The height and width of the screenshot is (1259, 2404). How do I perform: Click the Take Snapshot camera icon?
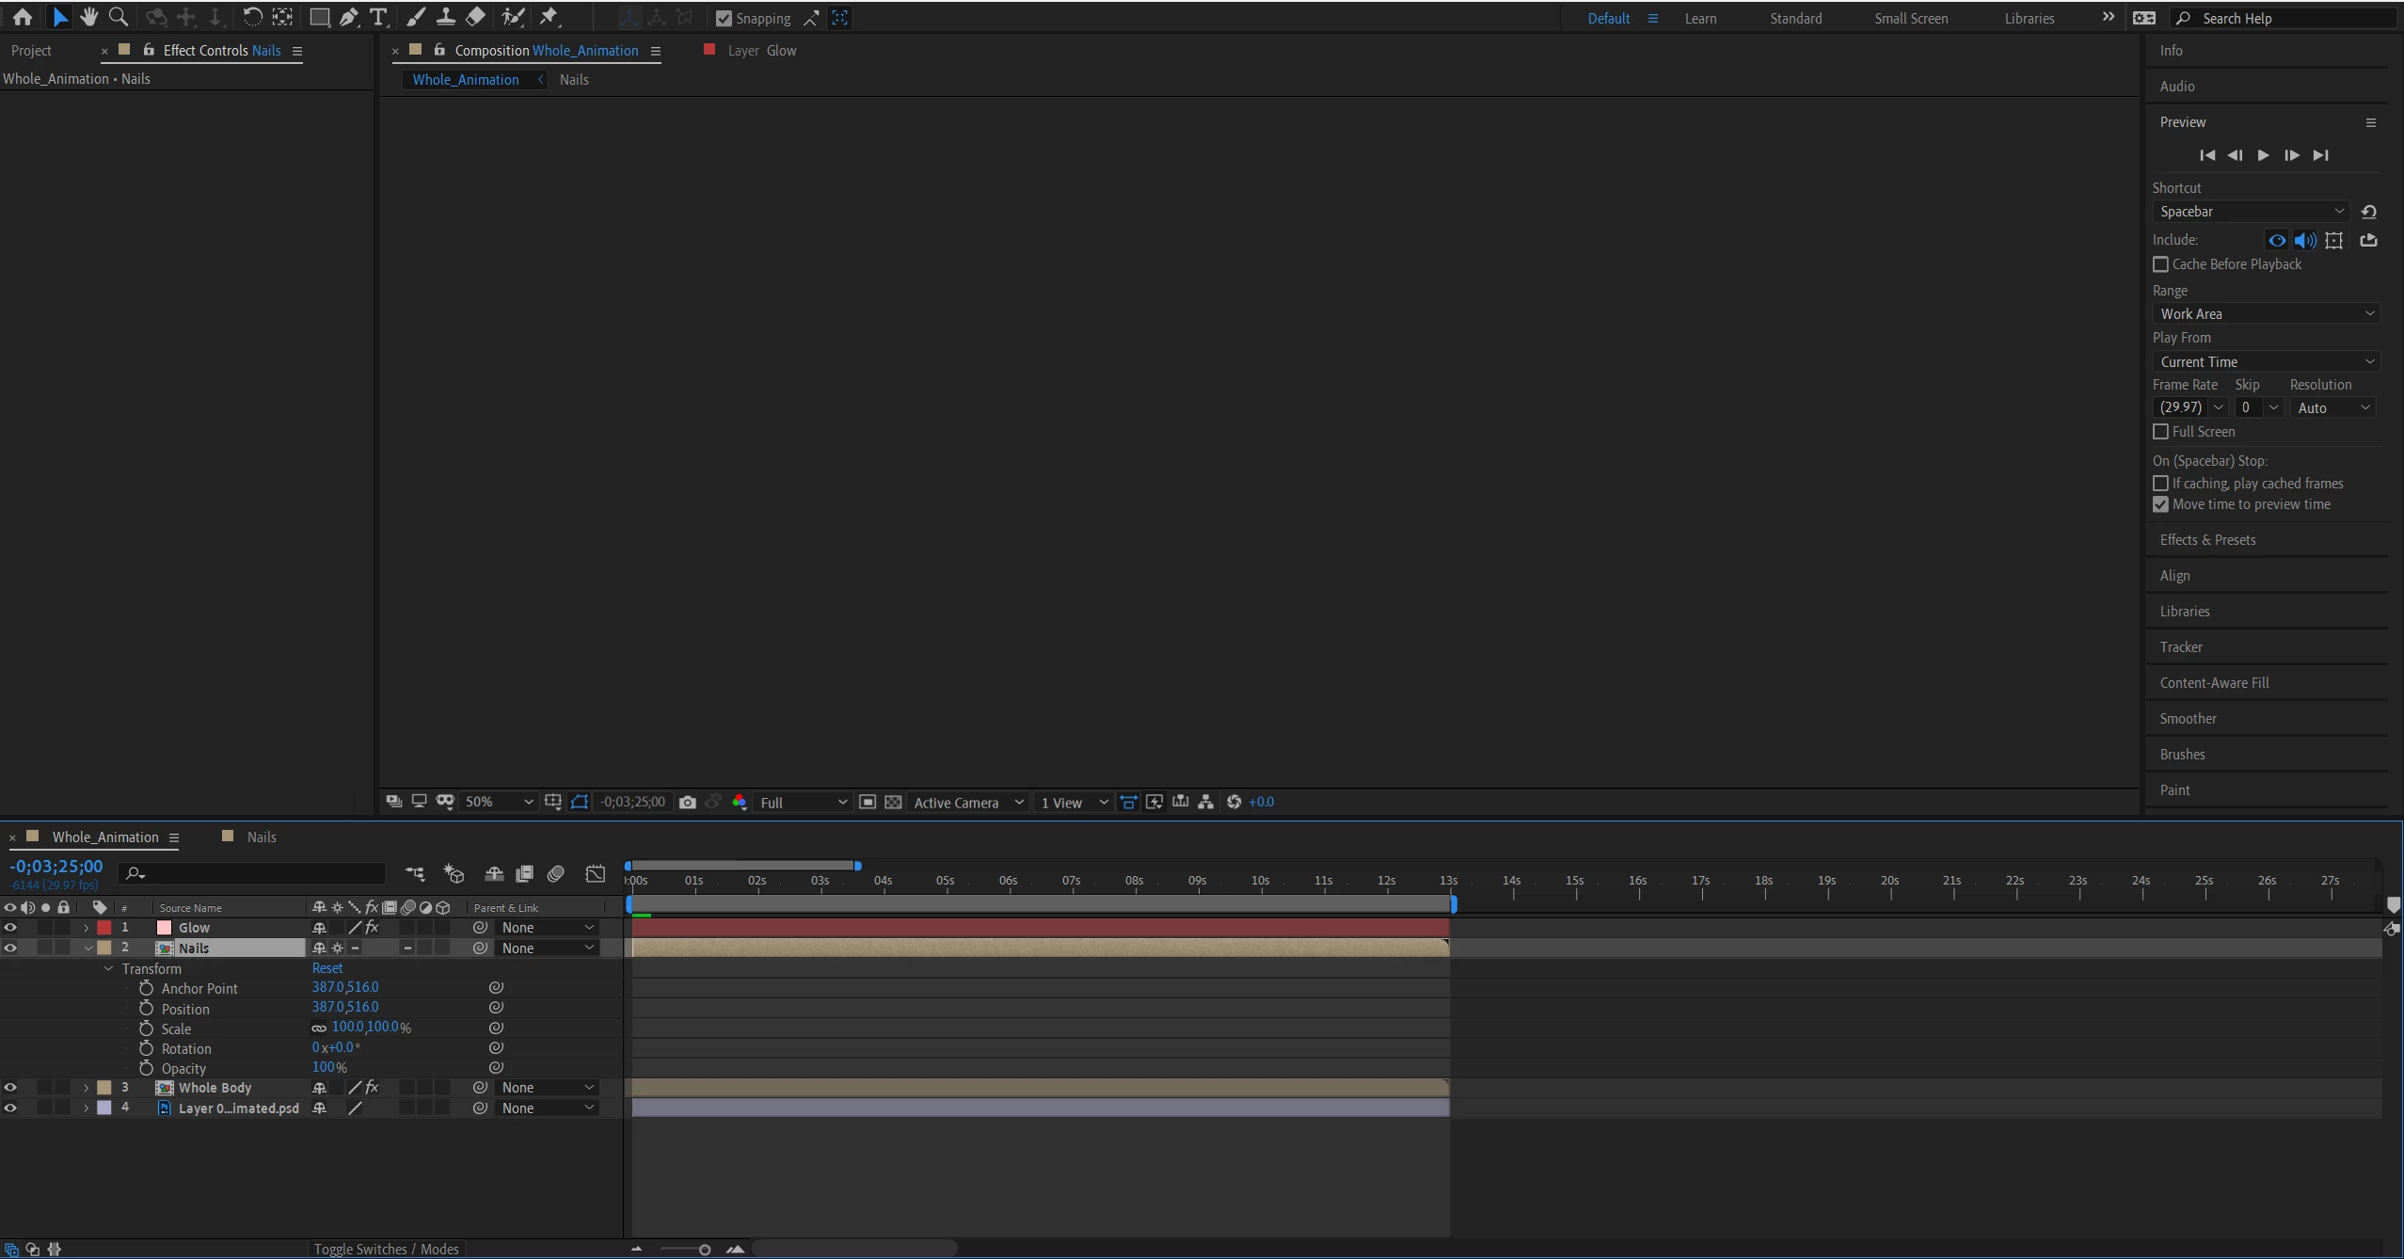(x=688, y=803)
